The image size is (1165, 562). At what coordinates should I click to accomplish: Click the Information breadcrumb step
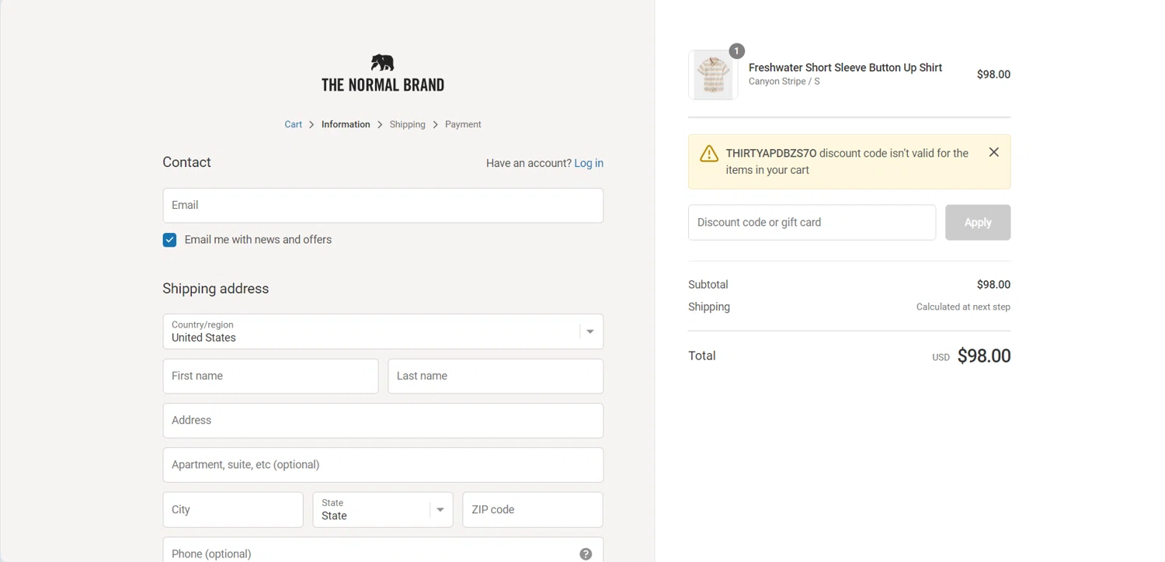click(346, 124)
